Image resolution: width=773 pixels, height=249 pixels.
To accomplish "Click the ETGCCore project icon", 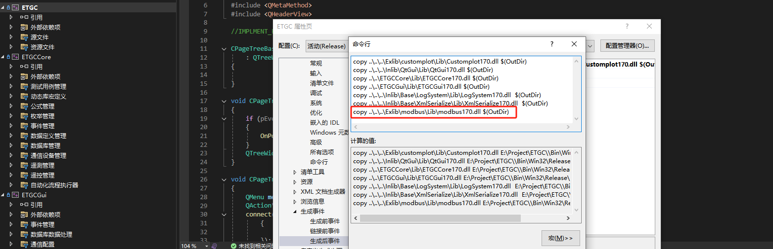I will [x=15, y=57].
